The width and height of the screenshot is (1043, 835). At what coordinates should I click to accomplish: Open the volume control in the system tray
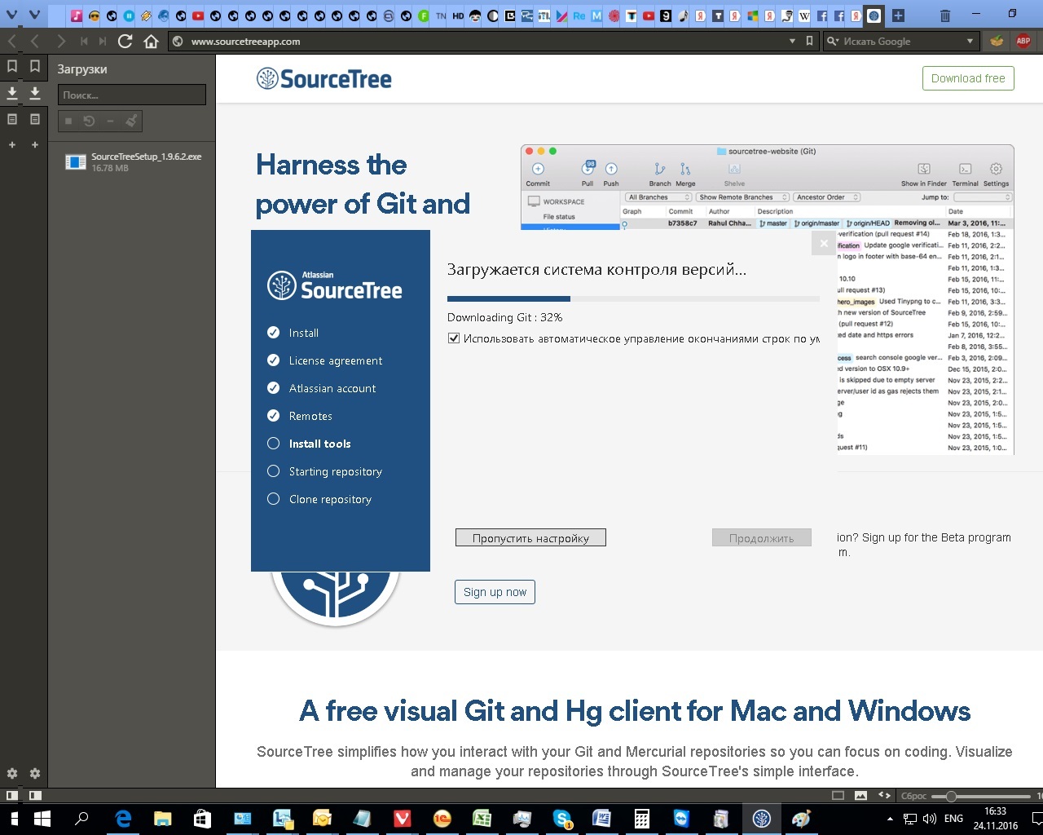[930, 819]
